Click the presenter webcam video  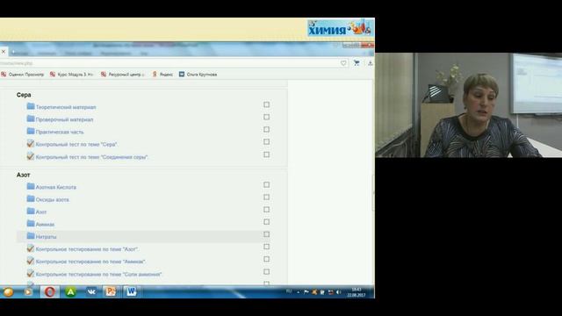468,105
